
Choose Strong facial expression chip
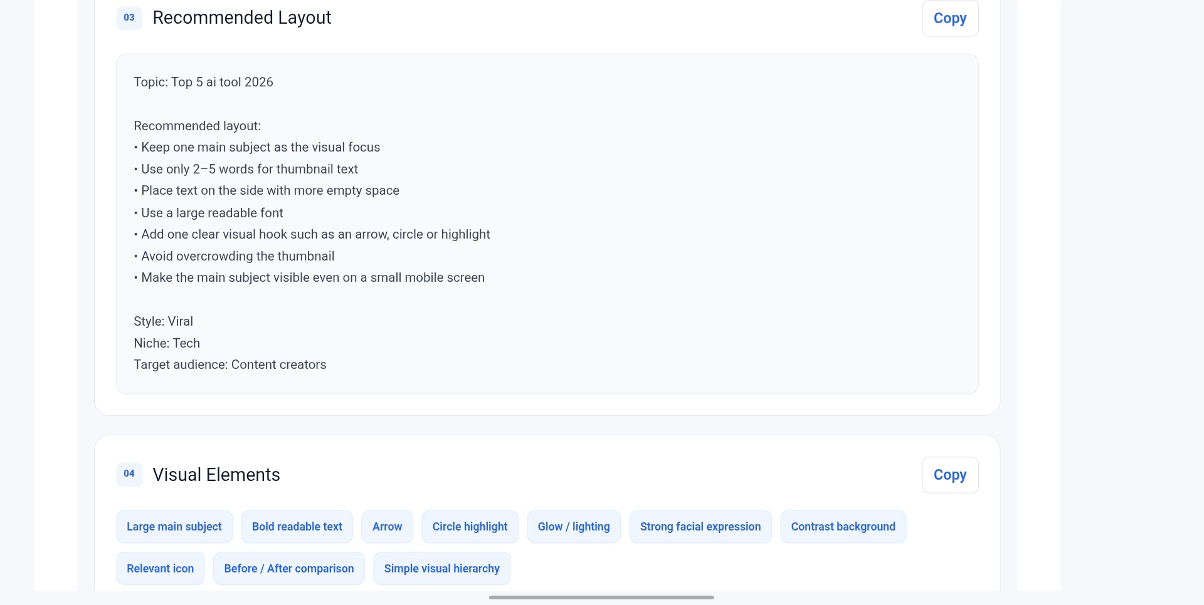click(x=700, y=527)
